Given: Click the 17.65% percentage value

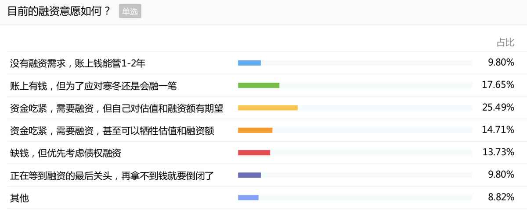Looking at the screenshot, I should coord(498,85).
